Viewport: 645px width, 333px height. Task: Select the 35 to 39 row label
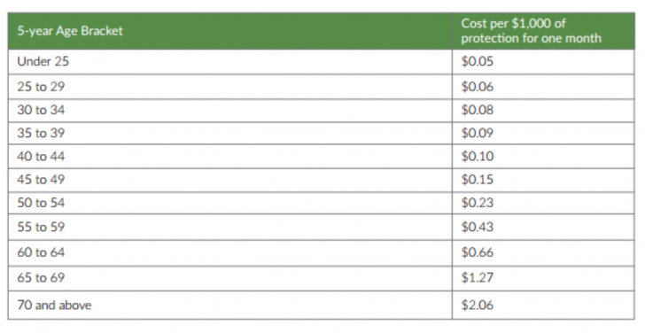(41, 133)
